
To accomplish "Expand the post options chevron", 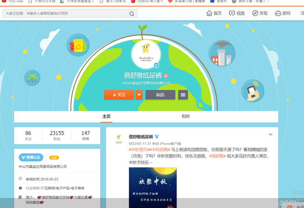I will 270,134.
